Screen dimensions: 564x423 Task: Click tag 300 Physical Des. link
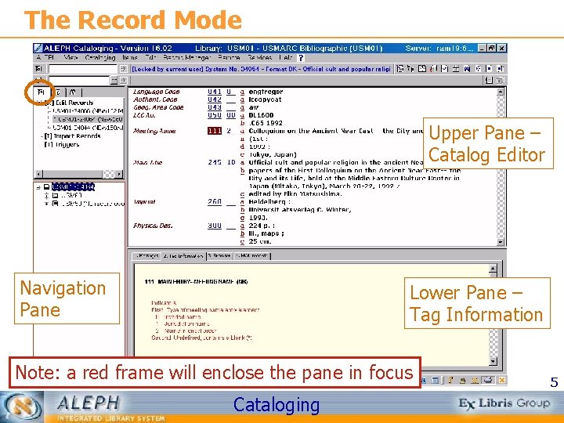215,226
